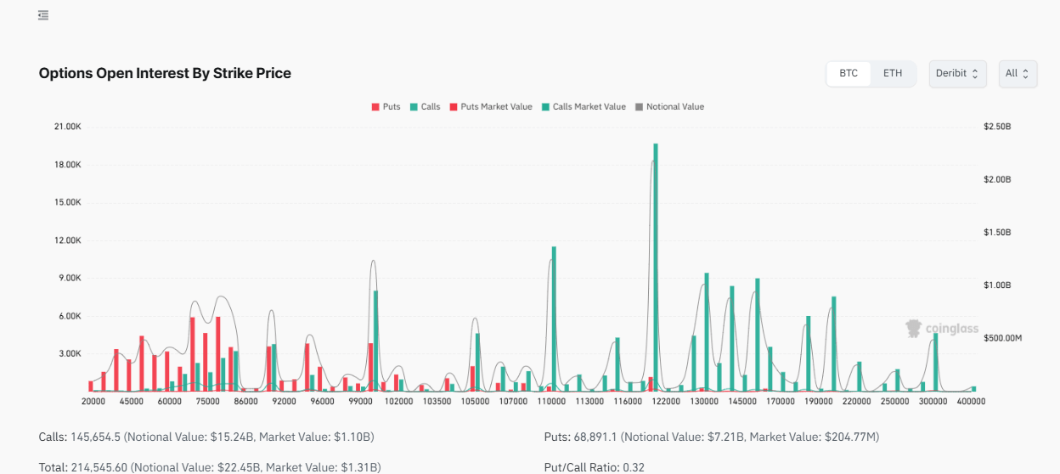Open the Deribit exchange dropdown
This screenshot has height=474, width=1060.
956,74
